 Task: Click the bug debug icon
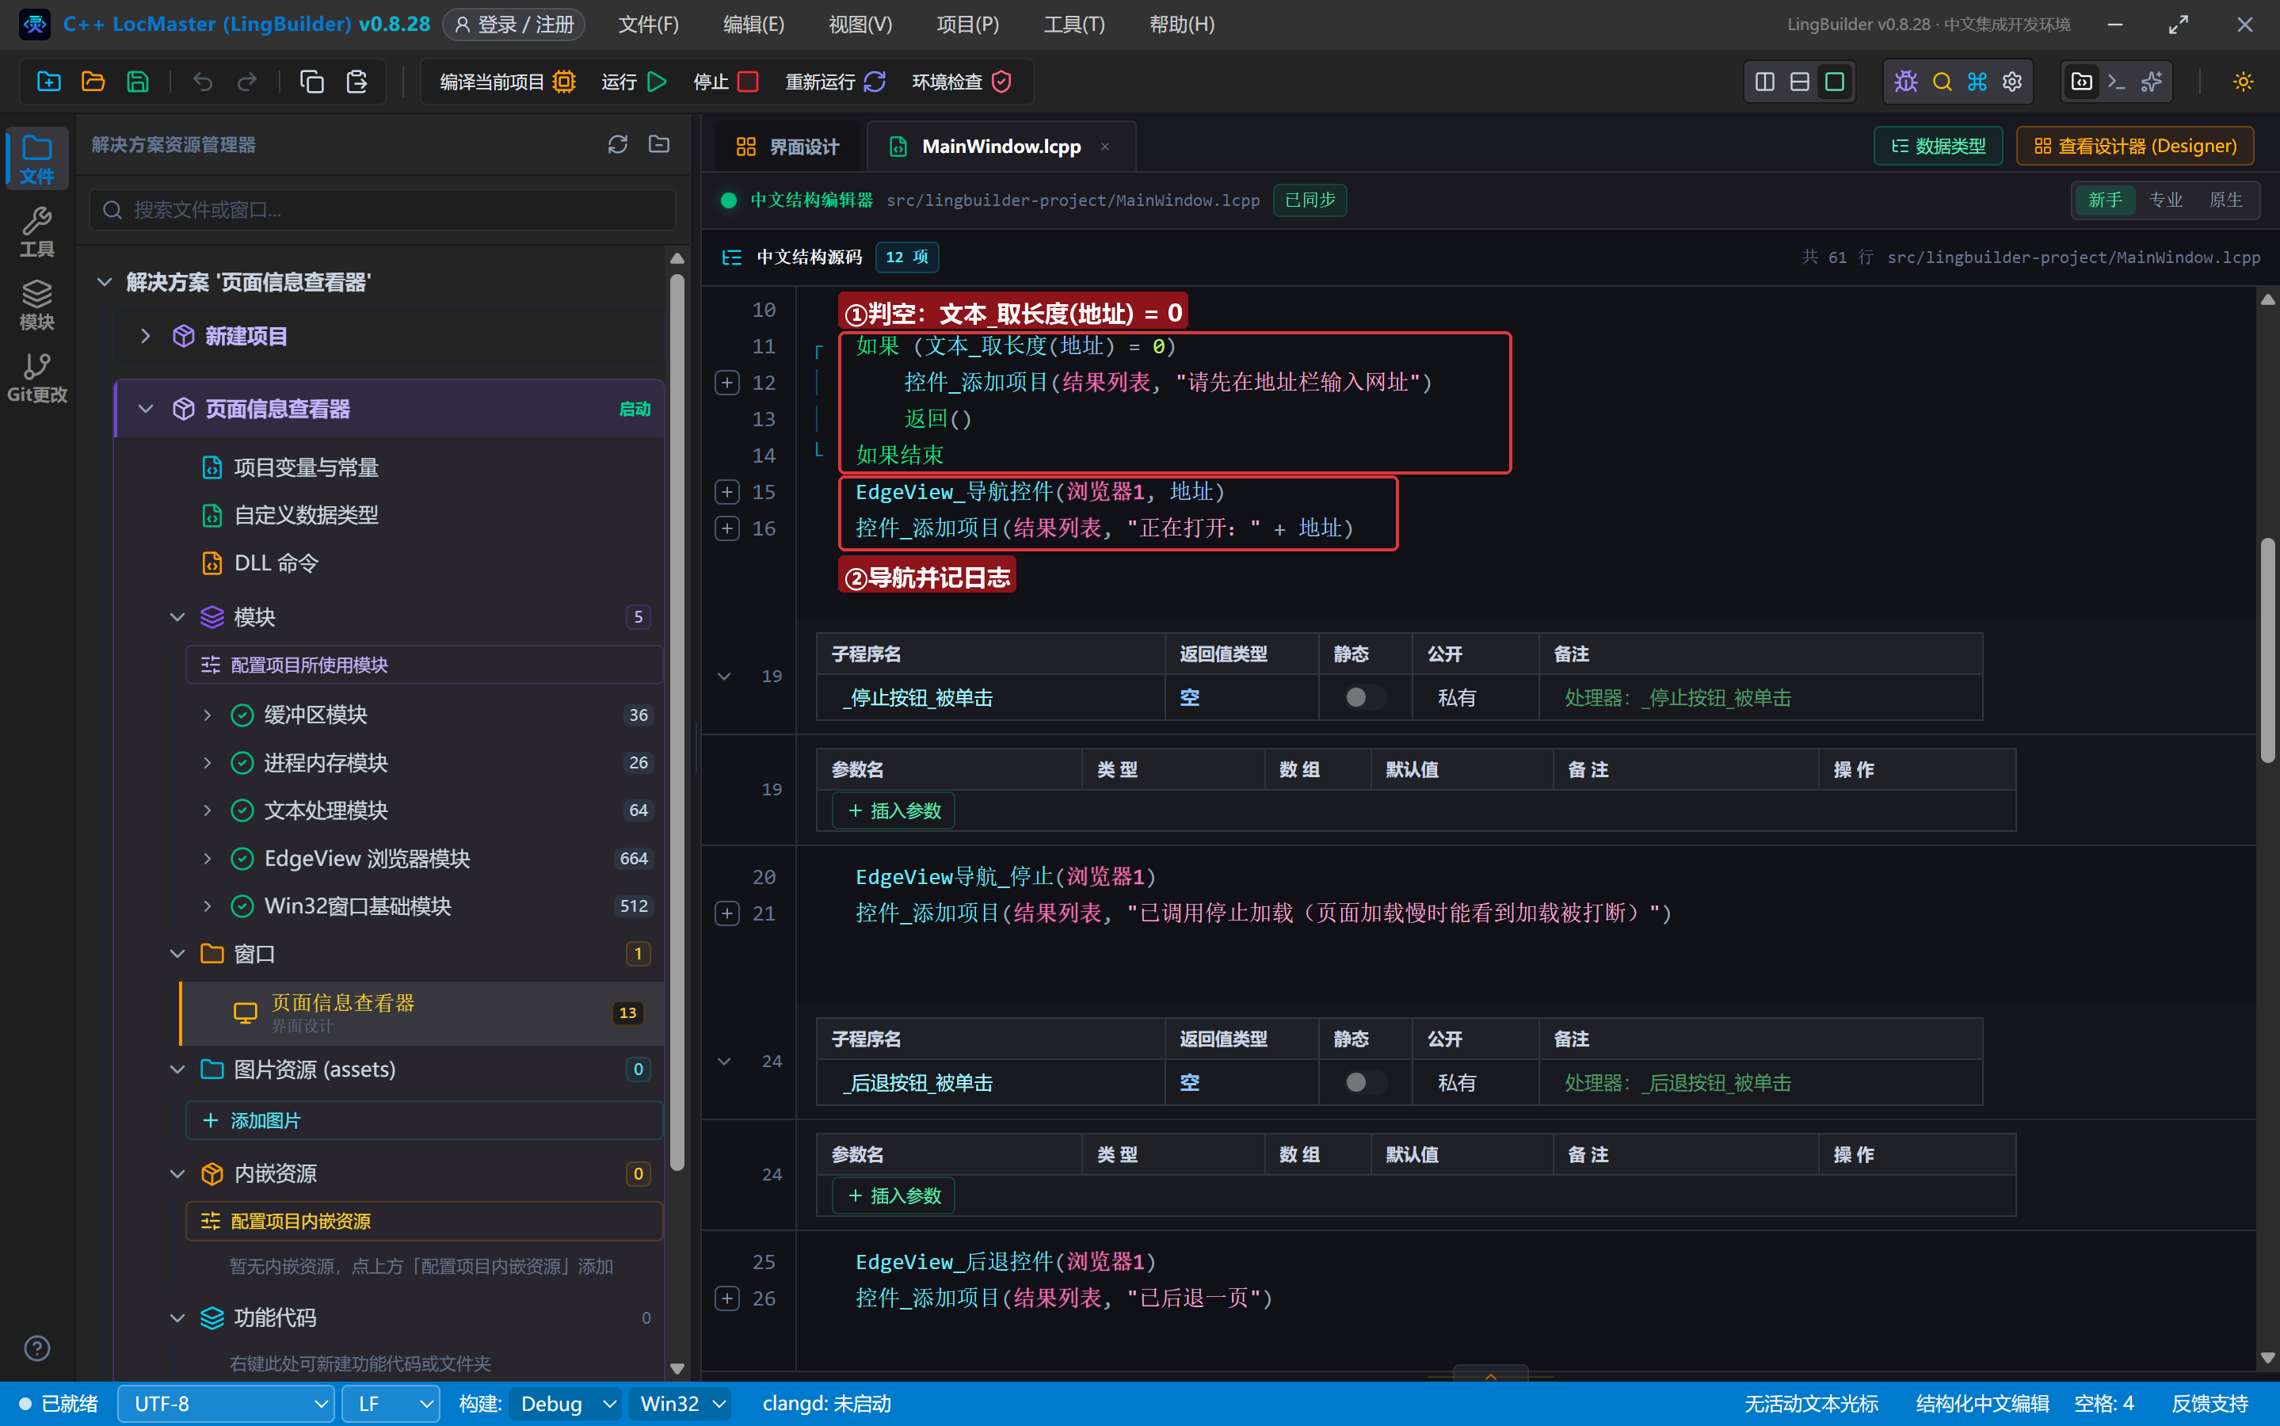pos(1905,82)
